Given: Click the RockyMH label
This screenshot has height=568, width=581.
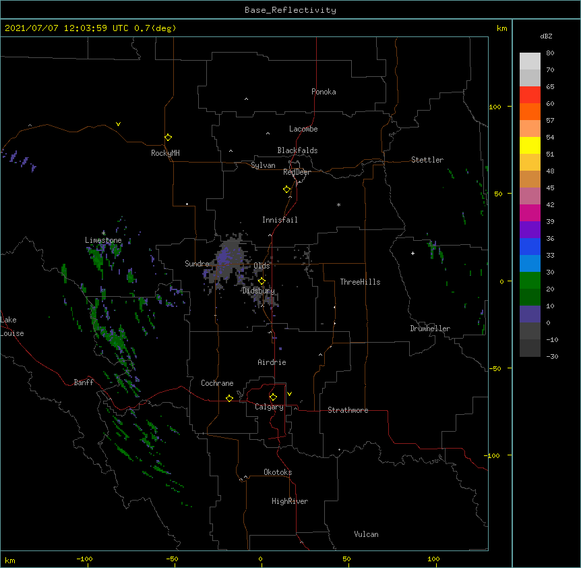Looking at the screenshot, I should click(165, 153).
